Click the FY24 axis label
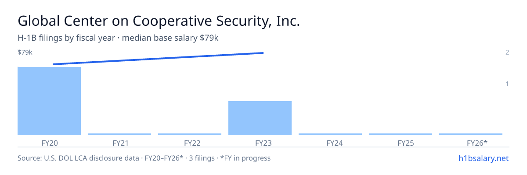 [330, 143]
